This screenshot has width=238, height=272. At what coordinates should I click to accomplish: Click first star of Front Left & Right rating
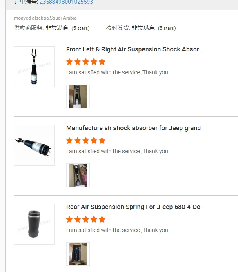[69, 62]
